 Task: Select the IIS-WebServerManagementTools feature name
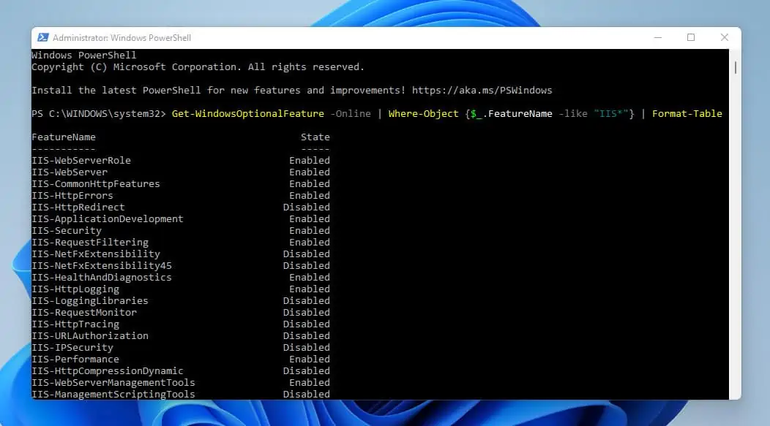113,382
